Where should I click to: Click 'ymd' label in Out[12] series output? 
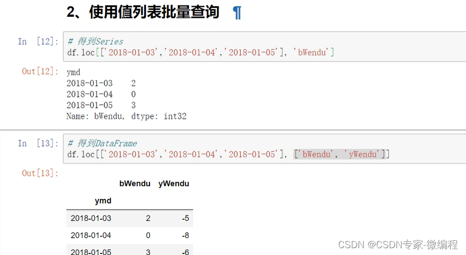[x=73, y=72]
